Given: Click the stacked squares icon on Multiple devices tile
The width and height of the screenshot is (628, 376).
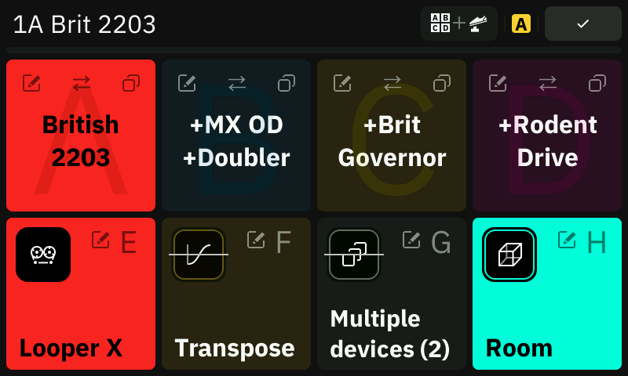Looking at the screenshot, I should click(x=354, y=255).
